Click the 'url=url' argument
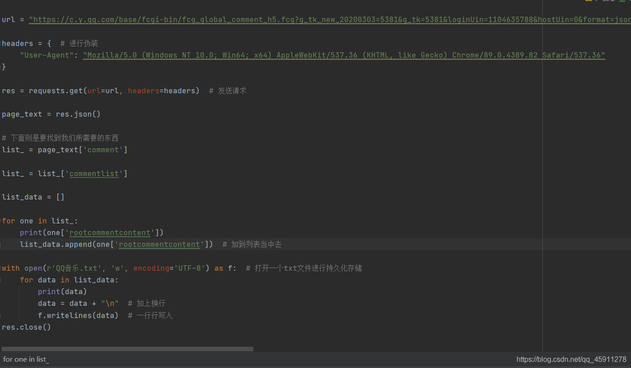Viewport: 631px width, 368px height. (x=103, y=91)
